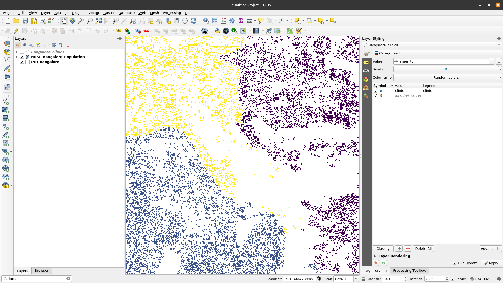503x283 pixels.
Task: Select the Identify Features tool
Action: coord(206,21)
